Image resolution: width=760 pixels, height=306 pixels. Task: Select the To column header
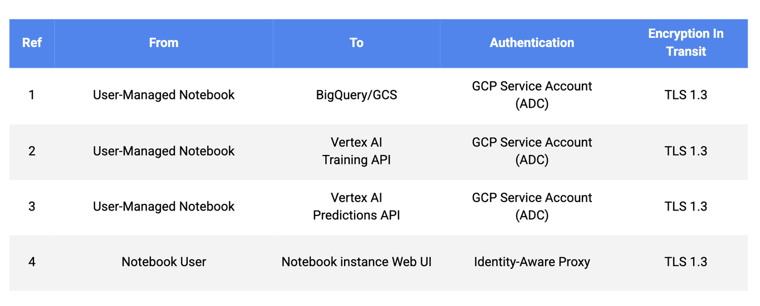(x=356, y=43)
